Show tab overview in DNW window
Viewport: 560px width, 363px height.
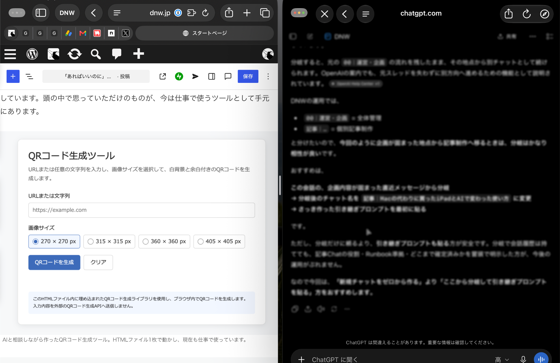265,13
